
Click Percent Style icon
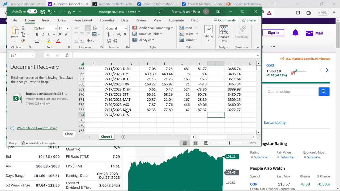118,34
